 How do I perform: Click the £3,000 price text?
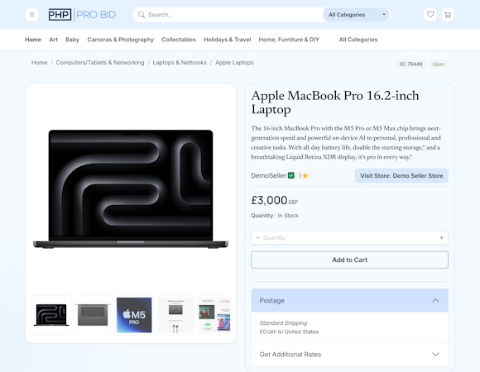(269, 200)
